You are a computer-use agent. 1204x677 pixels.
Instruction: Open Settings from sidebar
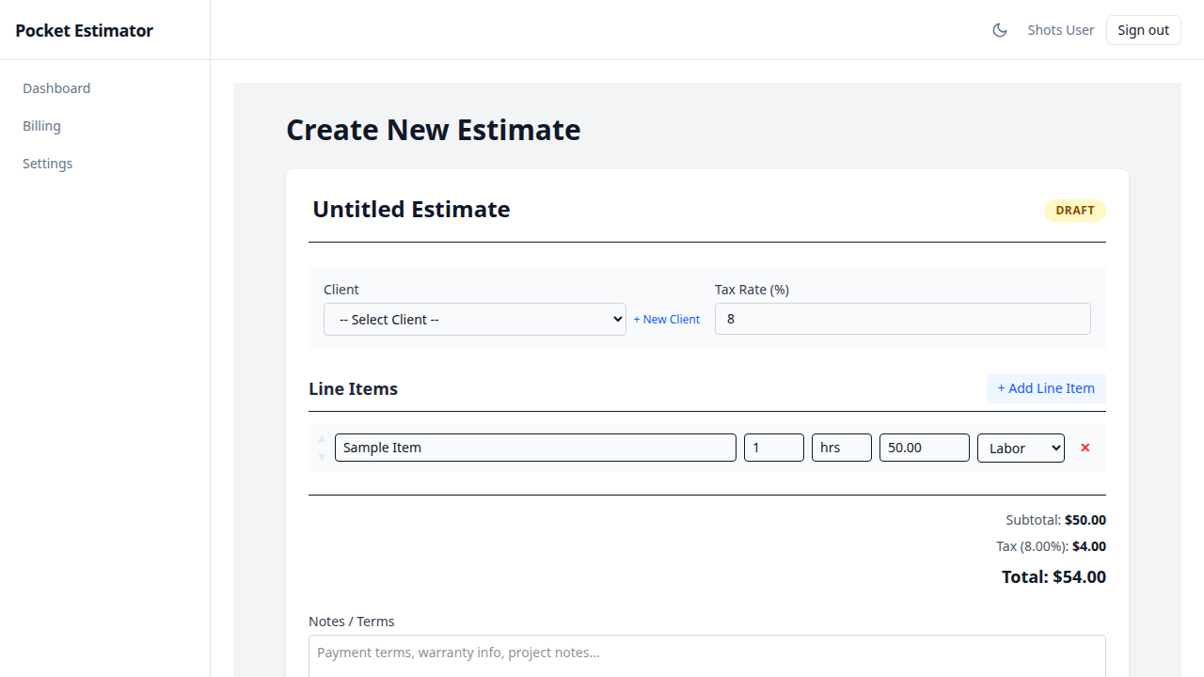pos(48,164)
